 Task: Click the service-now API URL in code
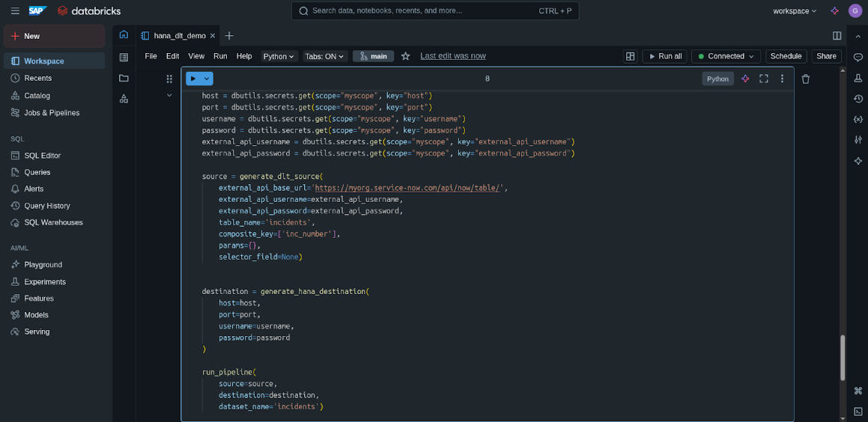[x=408, y=188]
